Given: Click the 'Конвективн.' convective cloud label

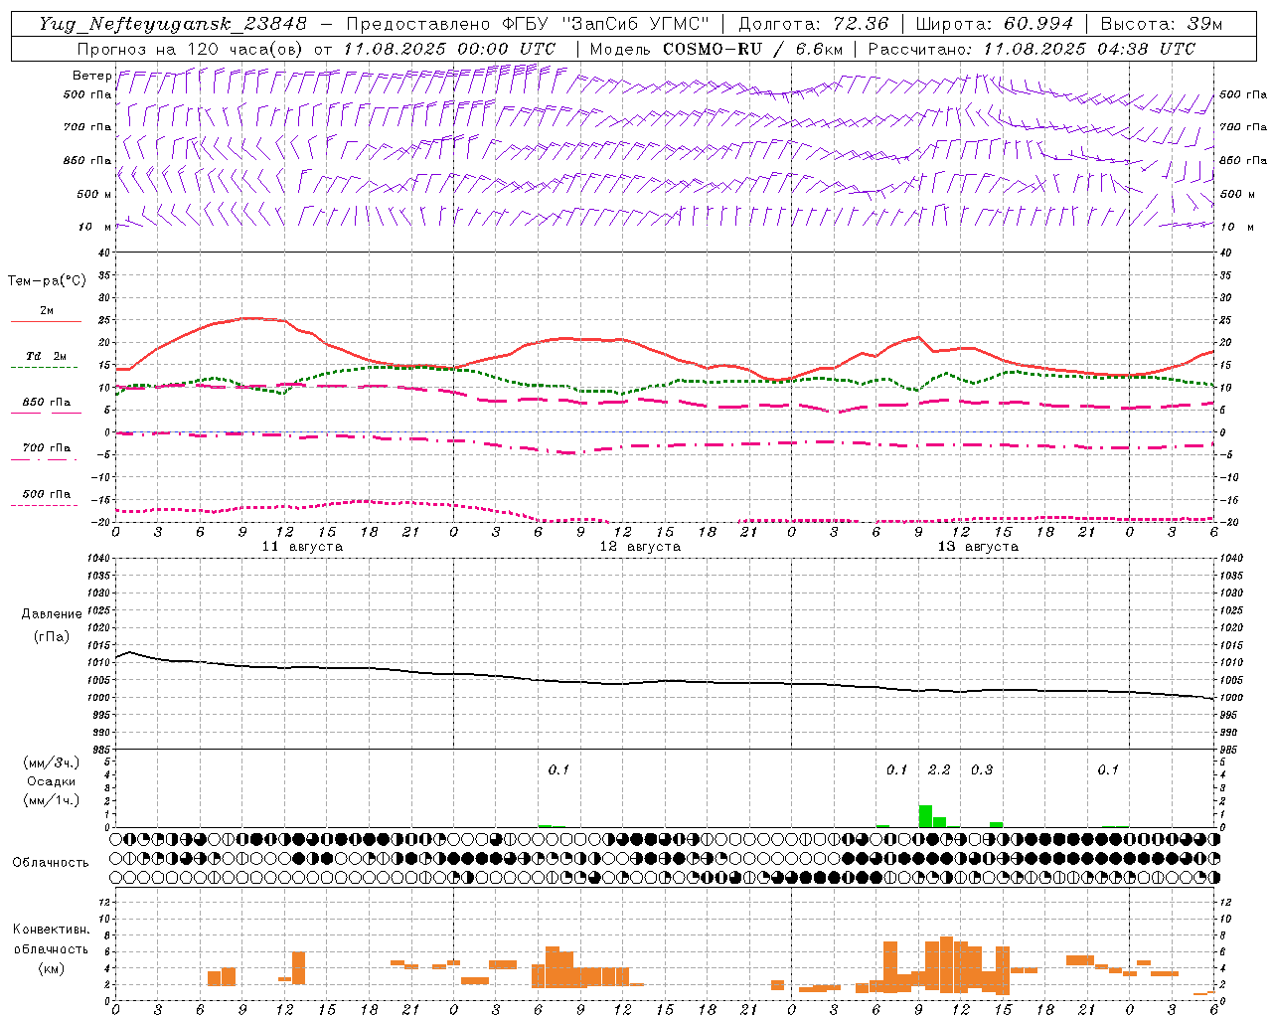Looking at the screenshot, I should coord(51,930).
